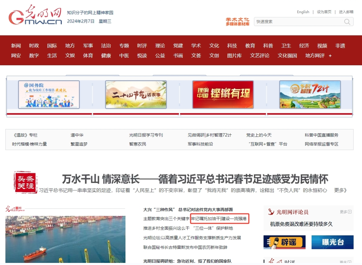Switch to the English version
This screenshot has height=265, width=362.
coord(303,12)
